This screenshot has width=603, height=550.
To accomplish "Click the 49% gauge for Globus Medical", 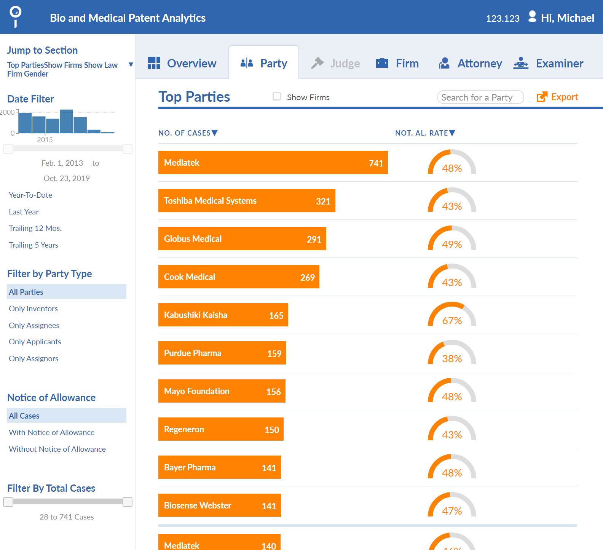I will pyautogui.click(x=452, y=238).
